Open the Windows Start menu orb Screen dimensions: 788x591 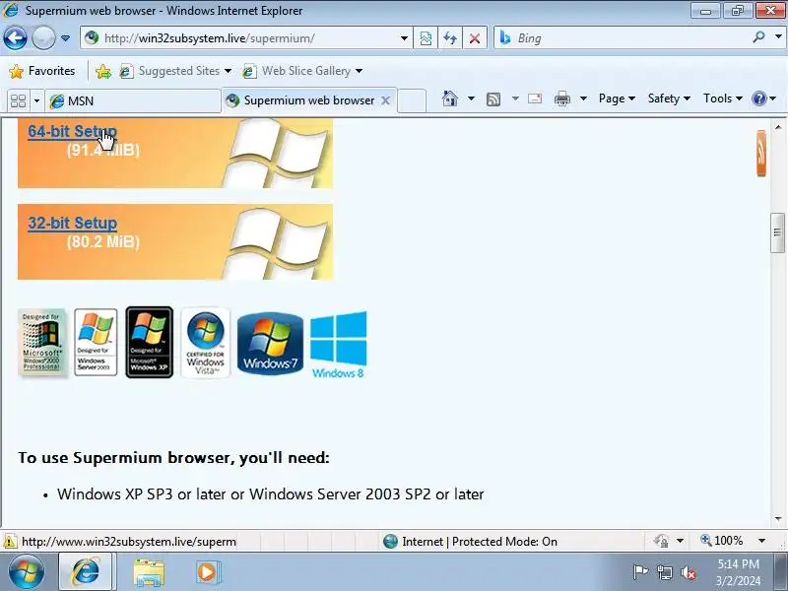pyautogui.click(x=26, y=571)
